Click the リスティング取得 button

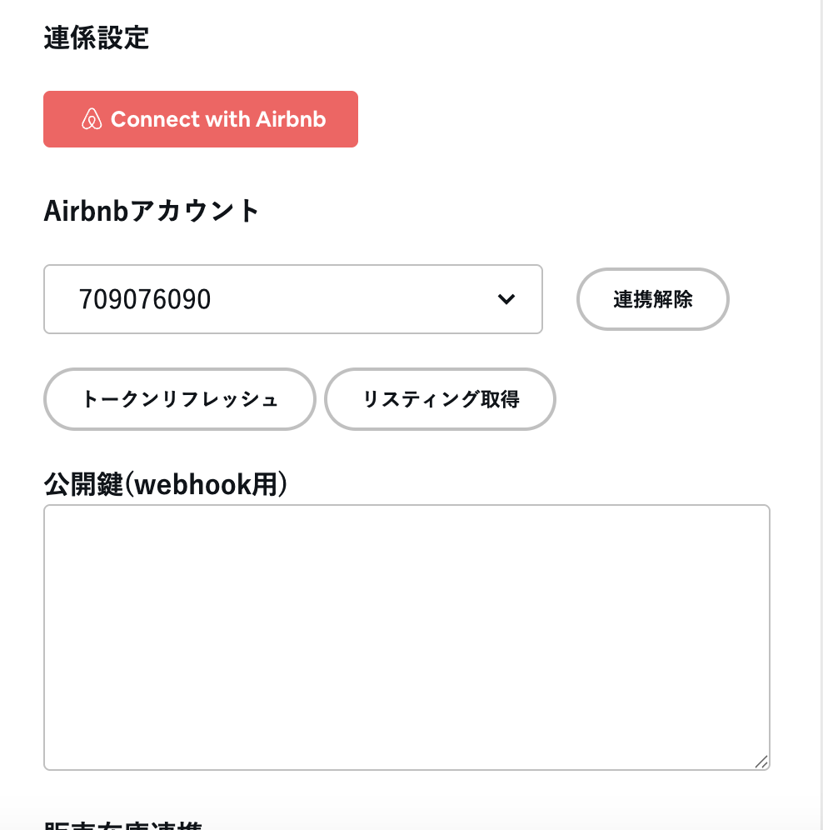(x=440, y=399)
